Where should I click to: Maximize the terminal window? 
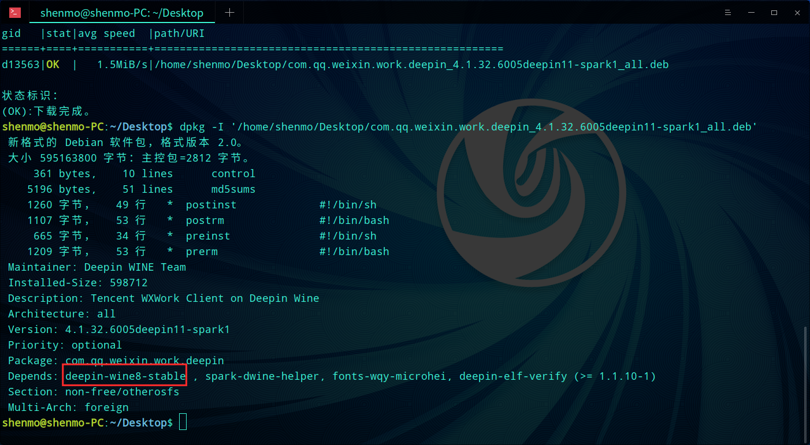pyautogui.click(x=774, y=13)
